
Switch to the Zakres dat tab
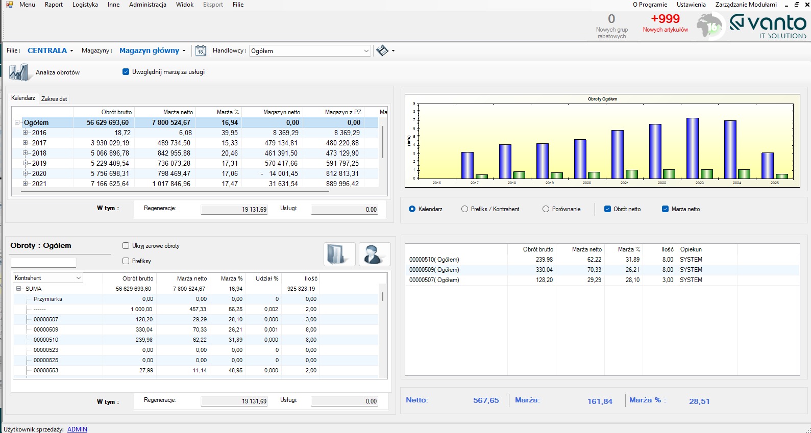tap(54, 99)
